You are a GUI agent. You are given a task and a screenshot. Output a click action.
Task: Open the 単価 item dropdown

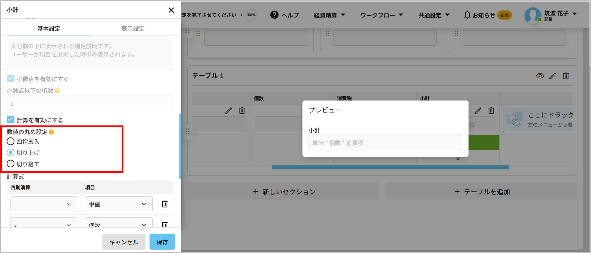[118, 205]
